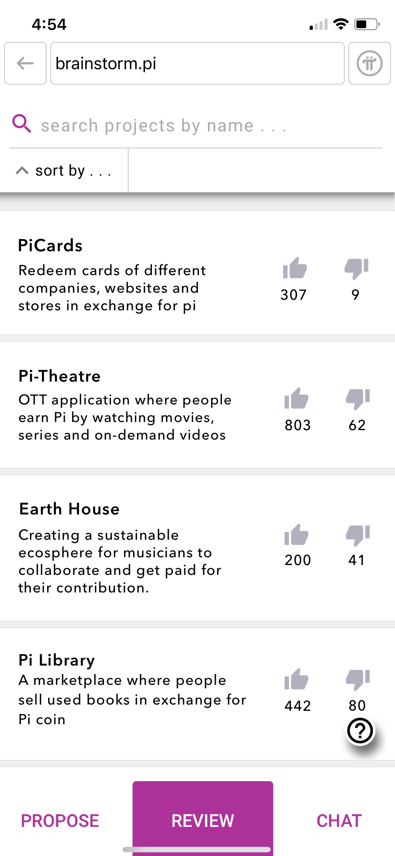Downvote the Pi-Theatre project

click(358, 399)
